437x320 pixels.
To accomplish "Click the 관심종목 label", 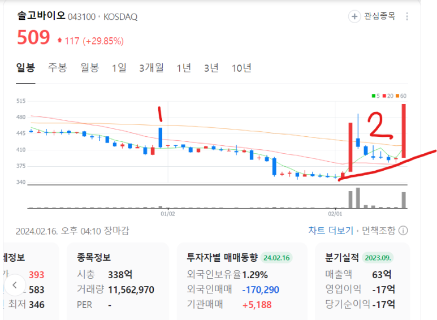I will [x=379, y=16].
